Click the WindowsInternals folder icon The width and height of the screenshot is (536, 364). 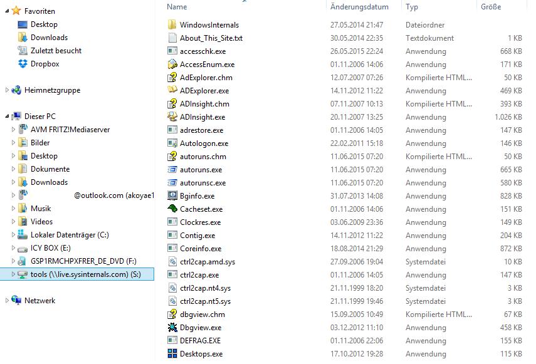(x=172, y=24)
